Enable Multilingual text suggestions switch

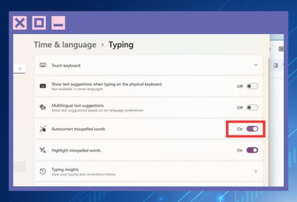click(252, 108)
